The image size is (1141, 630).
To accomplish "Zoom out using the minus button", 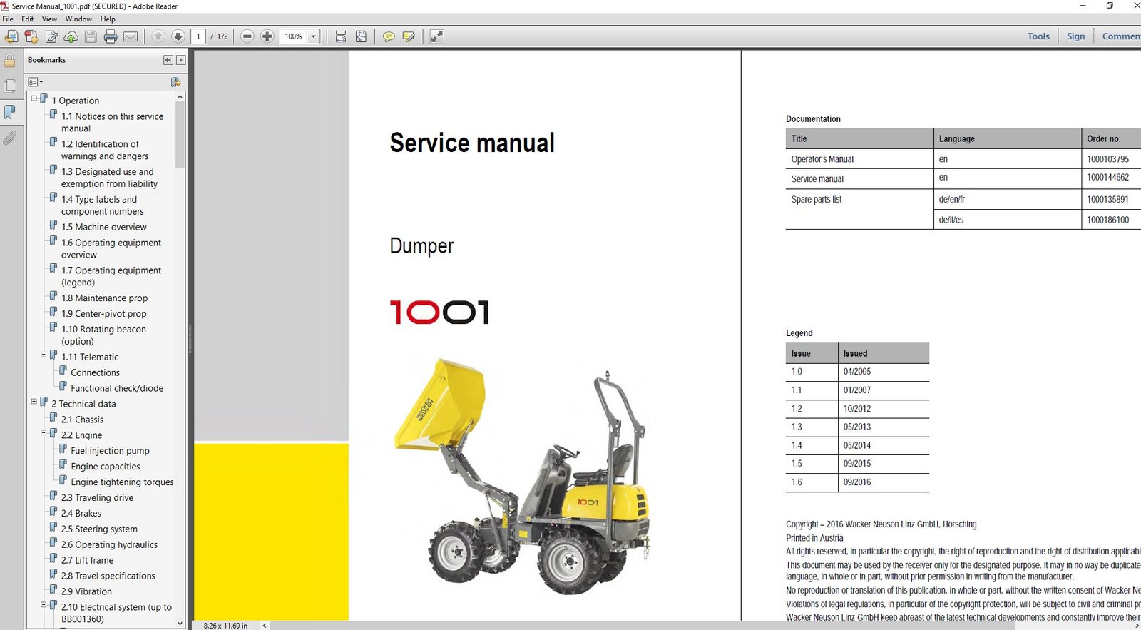I will point(247,36).
